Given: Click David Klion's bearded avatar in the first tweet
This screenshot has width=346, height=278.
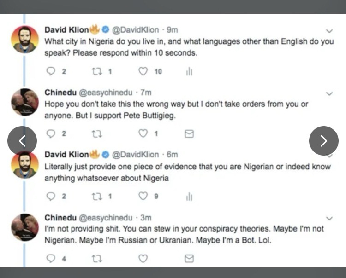Looking at the screenshot, I should click(24, 40).
